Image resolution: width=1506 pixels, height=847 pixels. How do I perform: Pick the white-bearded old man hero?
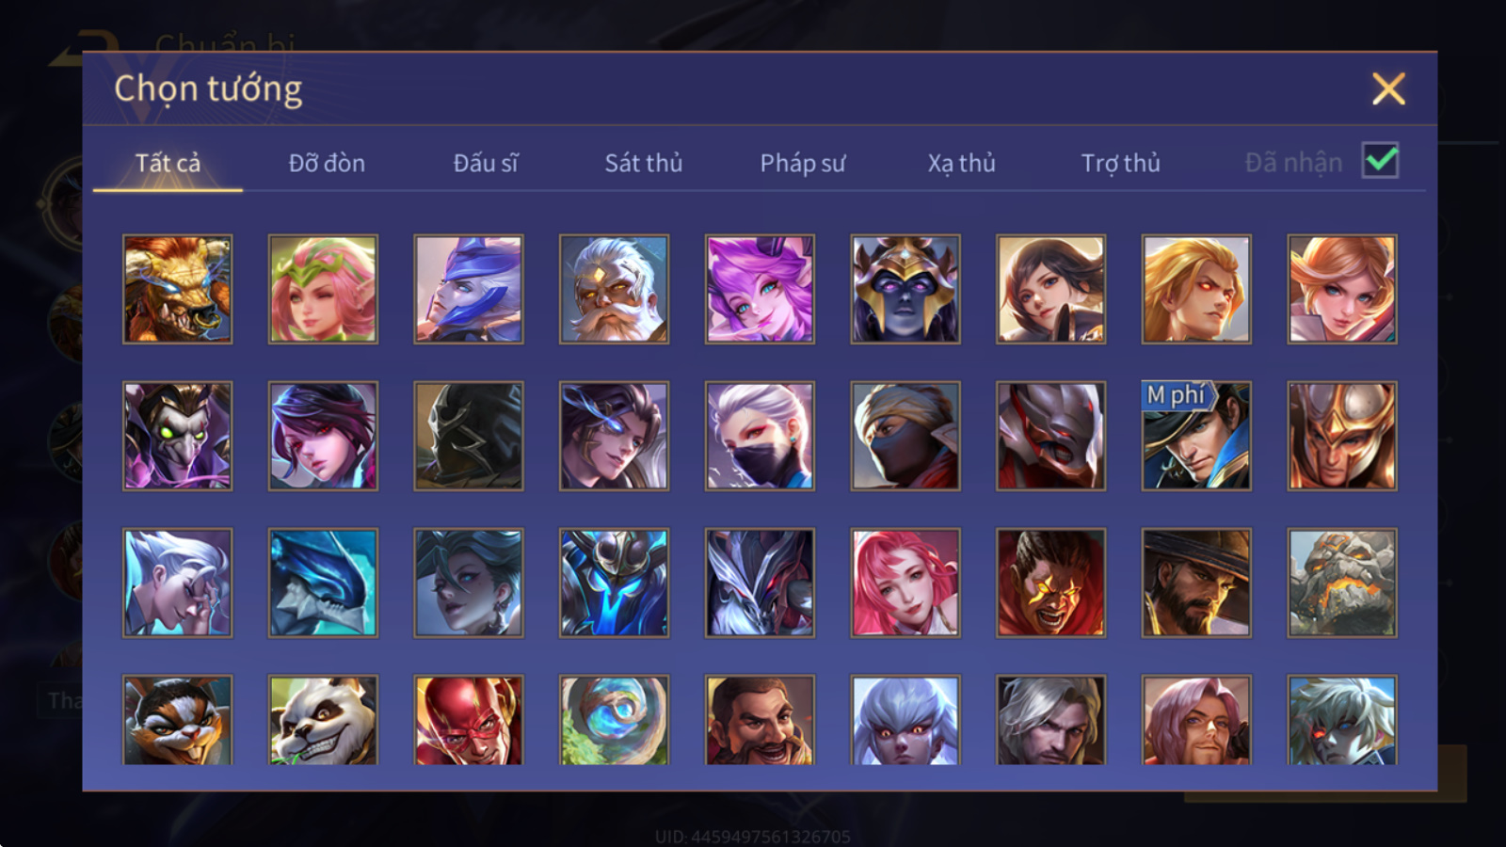pos(614,289)
